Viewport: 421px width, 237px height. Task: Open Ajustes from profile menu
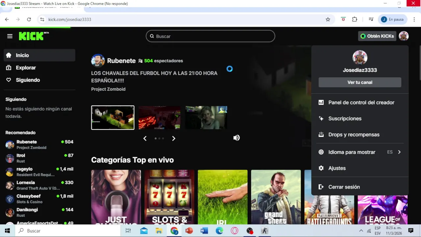[x=360, y=168]
